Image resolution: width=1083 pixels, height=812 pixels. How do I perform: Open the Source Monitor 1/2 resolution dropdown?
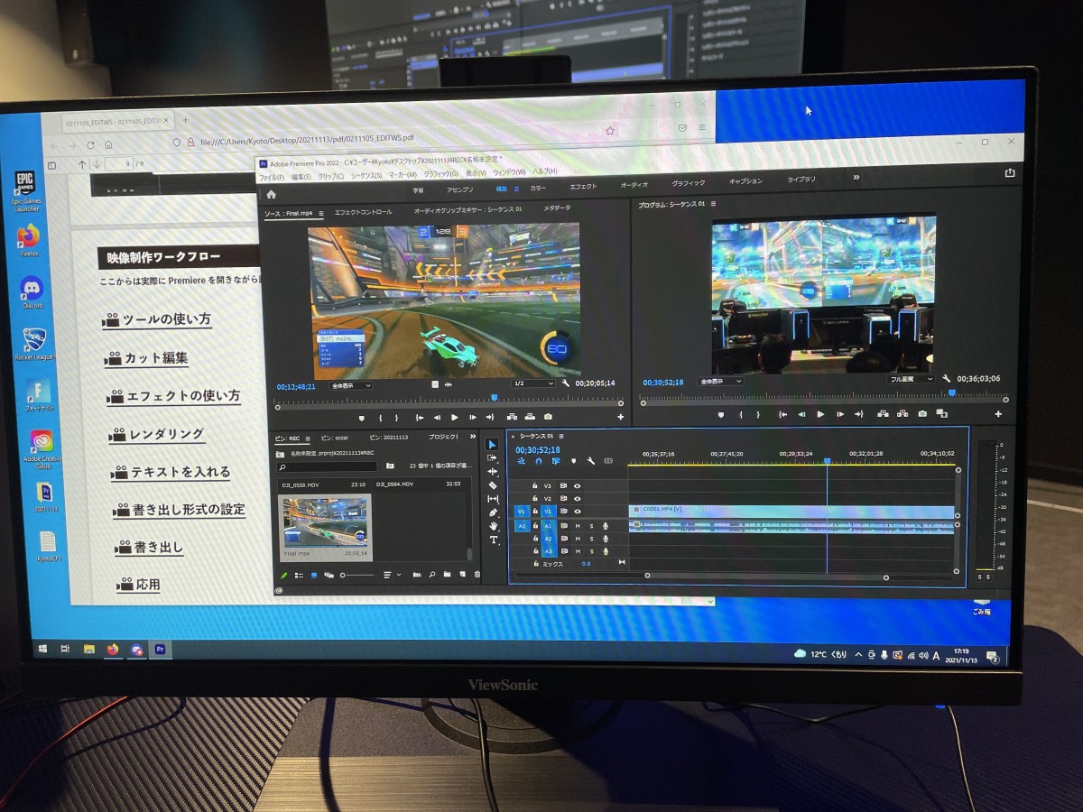point(532,383)
